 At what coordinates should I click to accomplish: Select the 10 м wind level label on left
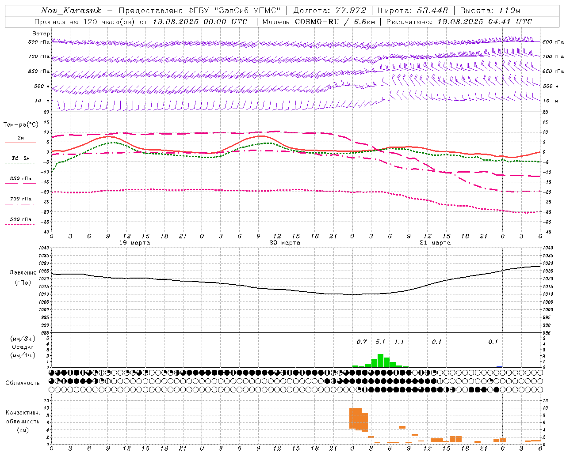[42, 101]
